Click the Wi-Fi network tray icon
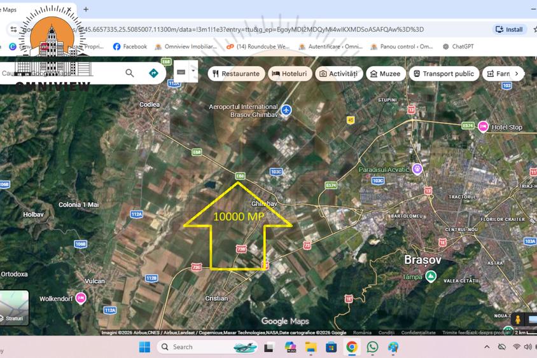The width and height of the screenshot is (537, 358). pyautogui.click(x=517, y=347)
